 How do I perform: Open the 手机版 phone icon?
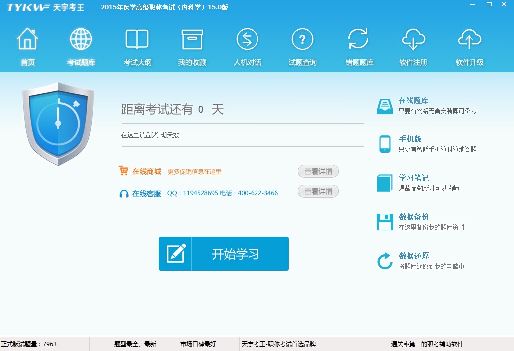click(x=385, y=144)
